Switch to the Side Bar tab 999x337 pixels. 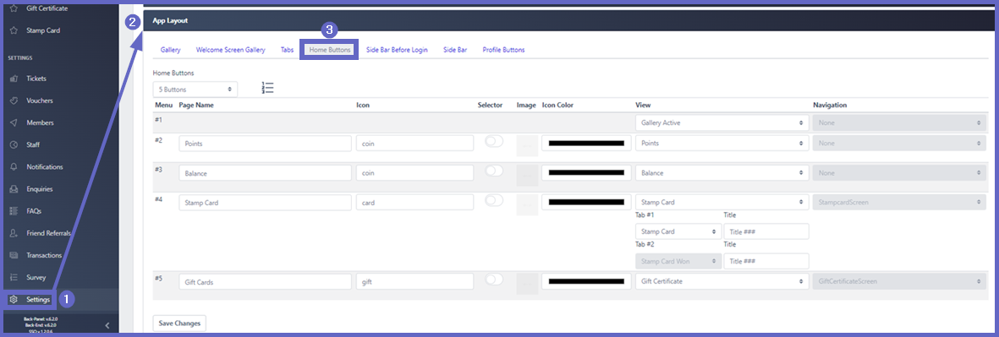click(x=455, y=50)
